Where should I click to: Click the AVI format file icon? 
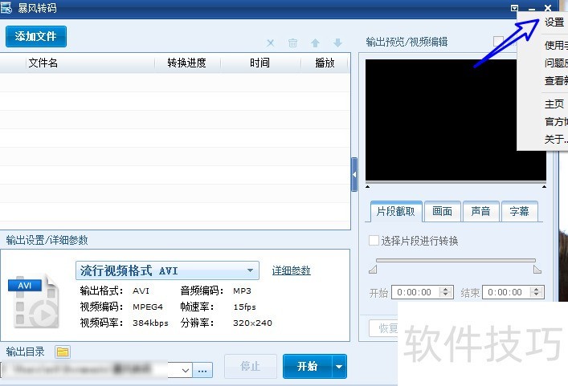(x=33, y=301)
